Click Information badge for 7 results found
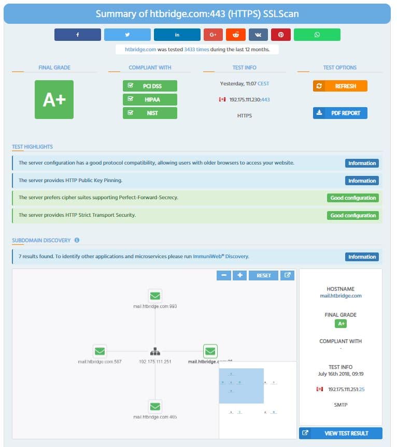The height and width of the screenshot is (447, 397). (362, 257)
